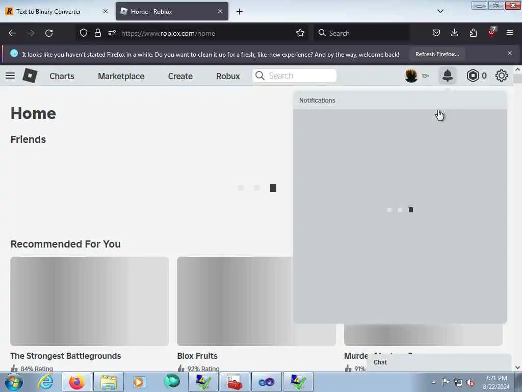Image resolution: width=522 pixels, height=392 pixels.
Task: Go back with Firefox back arrow
Action: [x=12, y=33]
